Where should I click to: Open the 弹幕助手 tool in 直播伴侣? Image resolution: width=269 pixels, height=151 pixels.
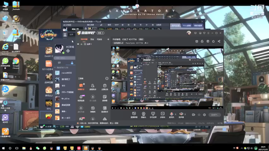tap(81, 87)
